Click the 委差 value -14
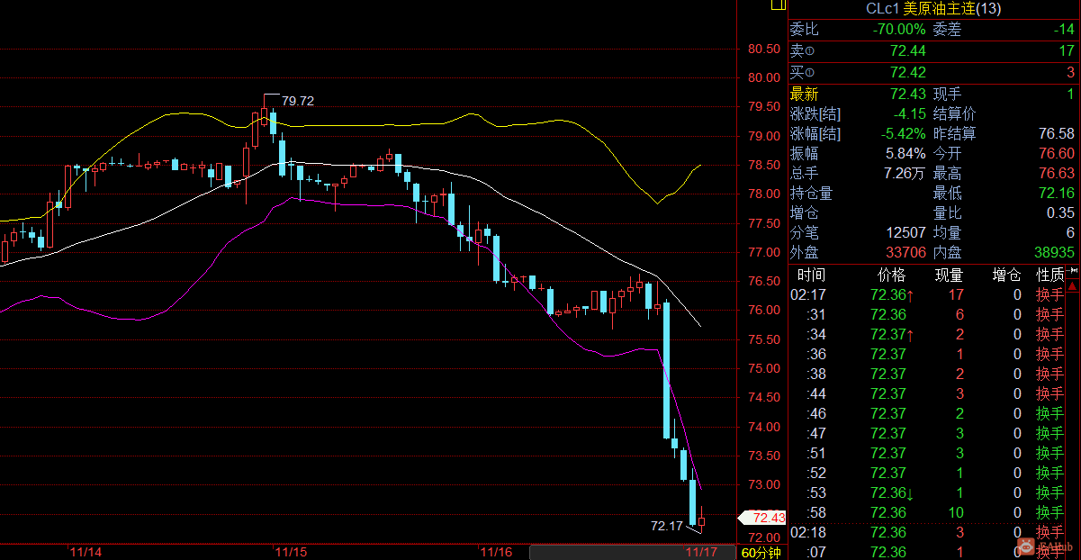The width and height of the screenshot is (1081, 560). coord(1064,30)
